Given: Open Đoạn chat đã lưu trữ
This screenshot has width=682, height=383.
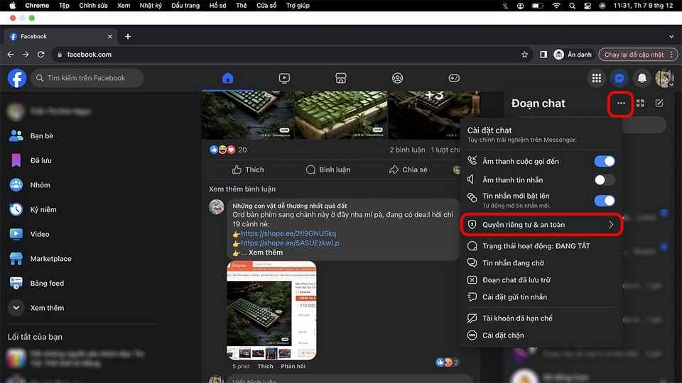Looking at the screenshot, I should (x=516, y=280).
